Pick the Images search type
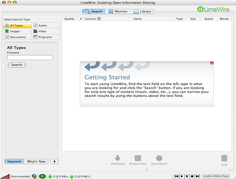Viewport: 236px width, 179px height. tap(17, 31)
